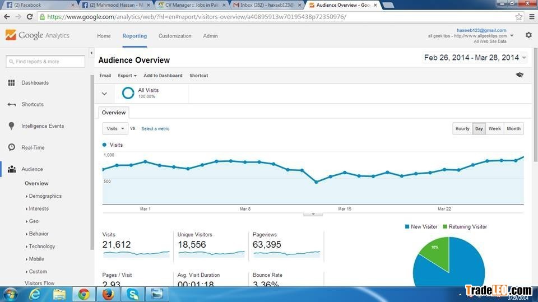Click the Shortcuts arrow icon
Image resolution: width=538 pixels, height=302 pixels.
[11, 104]
